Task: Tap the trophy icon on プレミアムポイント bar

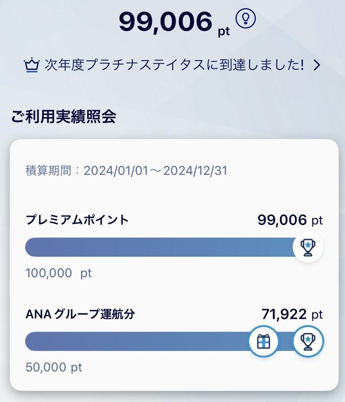Action: tap(308, 247)
